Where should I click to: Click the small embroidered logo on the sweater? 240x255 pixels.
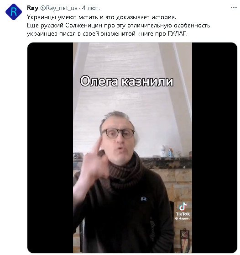pyautogui.click(x=144, y=199)
